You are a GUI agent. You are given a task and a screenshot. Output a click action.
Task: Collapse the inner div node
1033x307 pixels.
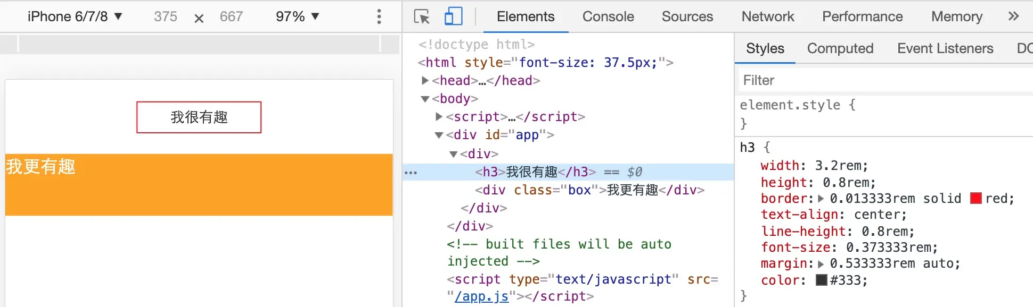tap(453, 154)
